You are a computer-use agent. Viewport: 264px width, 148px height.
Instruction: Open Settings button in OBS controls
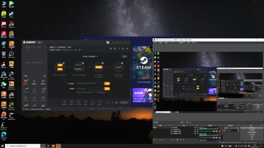point(252,137)
